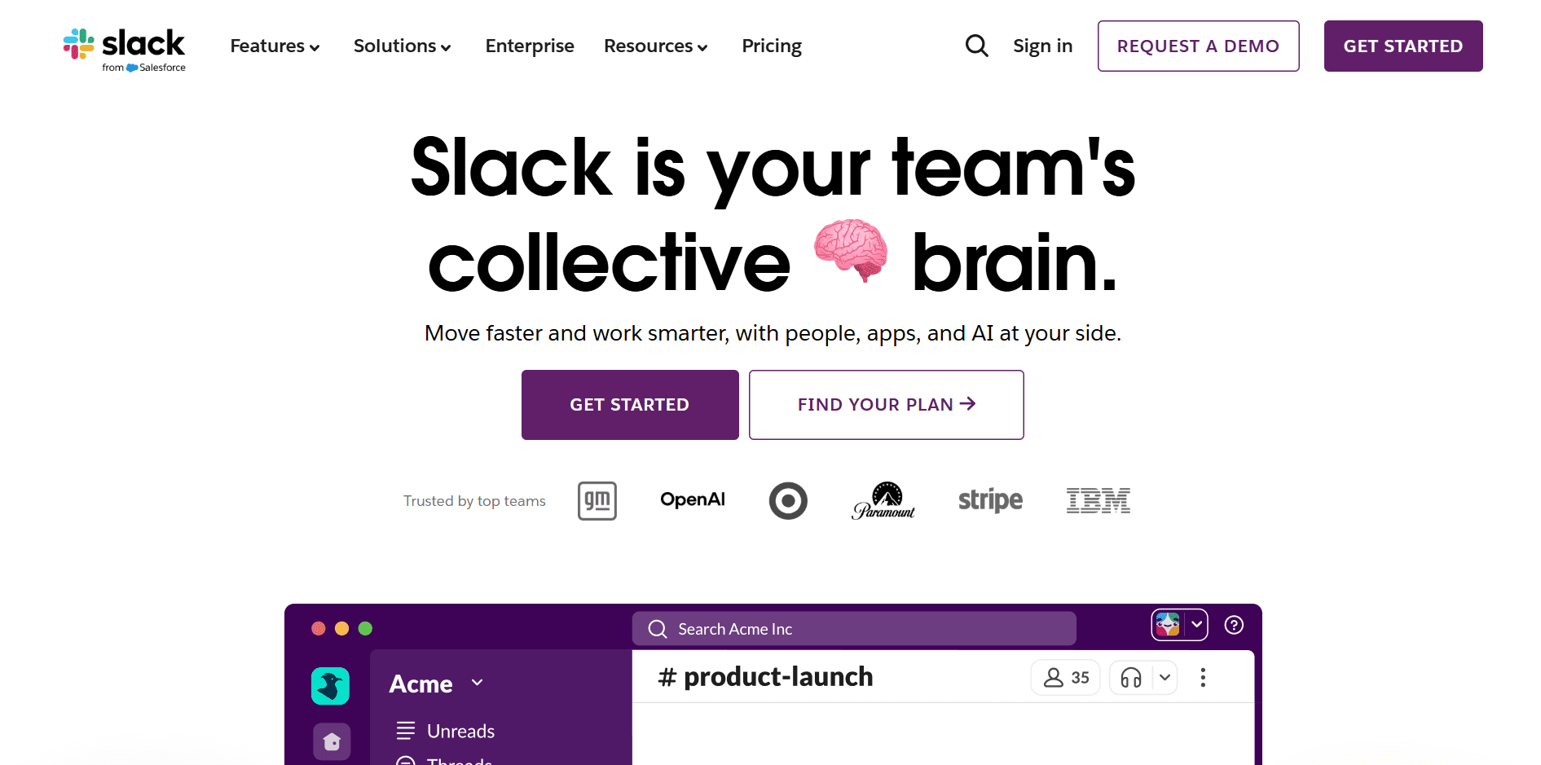The image size is (1541, 765).
Task: Expand the huddle options chevron
Action: coord(1164,677)
